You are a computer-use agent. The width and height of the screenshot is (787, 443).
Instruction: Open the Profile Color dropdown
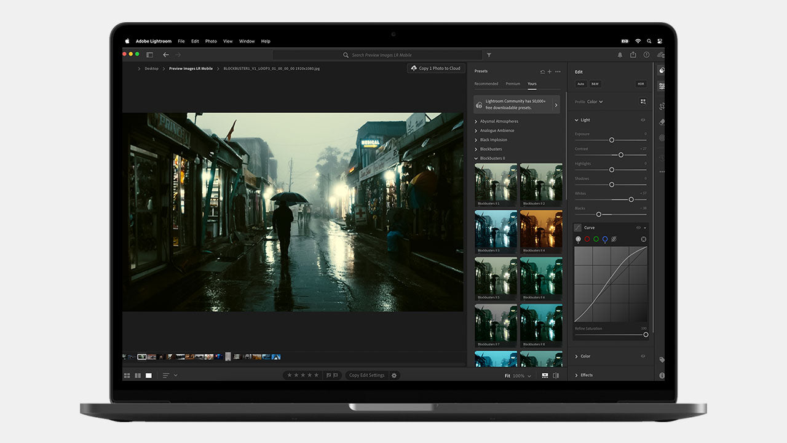tap(595, 102)
